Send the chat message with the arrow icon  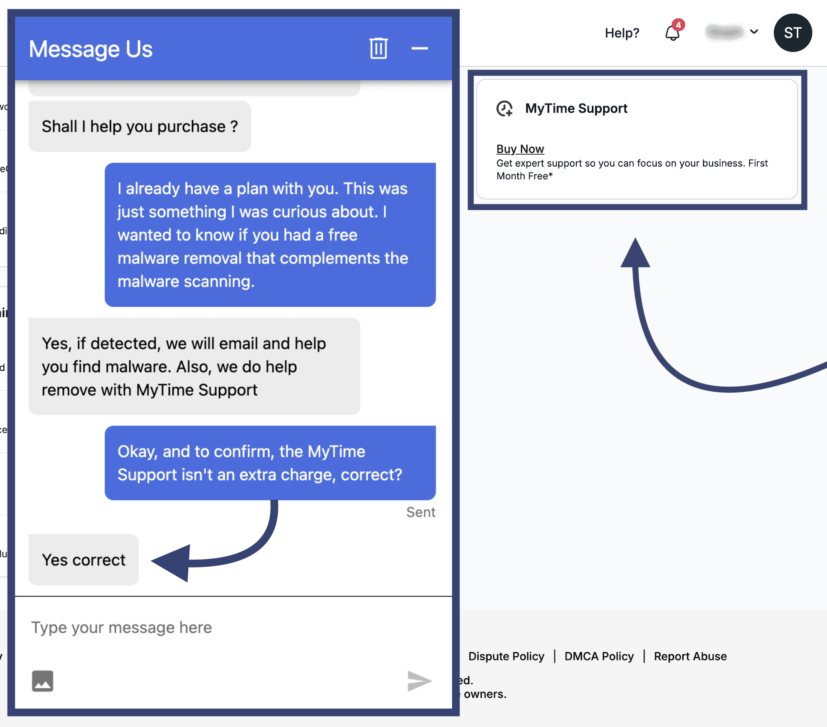click(x=419, y=681)
